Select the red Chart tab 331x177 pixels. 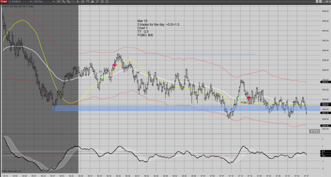click(4, 2)
